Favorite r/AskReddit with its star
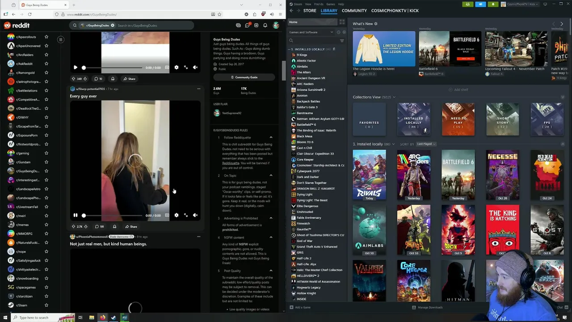The image size is (572, 322). 46,64
